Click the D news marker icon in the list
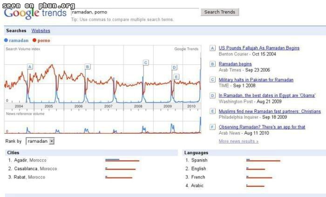 (x=212, y=95)
